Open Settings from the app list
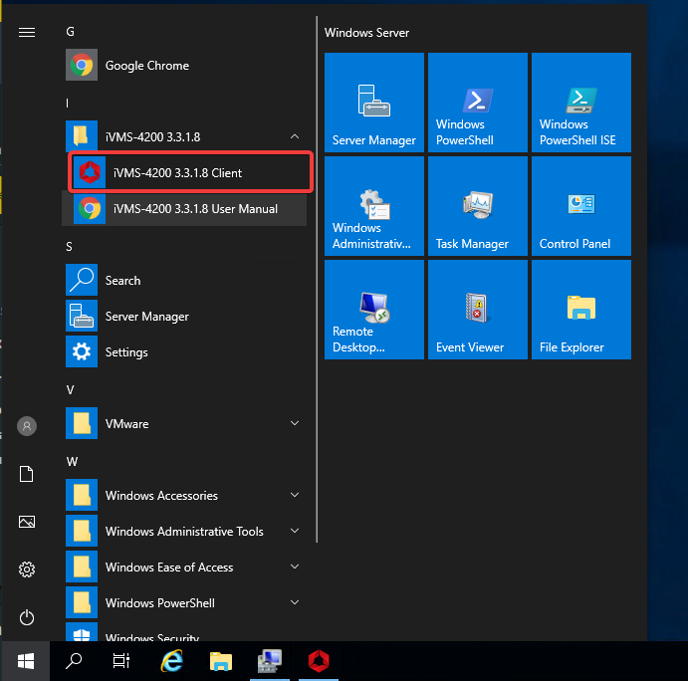 pyautogui.click(x=126, y=352)
